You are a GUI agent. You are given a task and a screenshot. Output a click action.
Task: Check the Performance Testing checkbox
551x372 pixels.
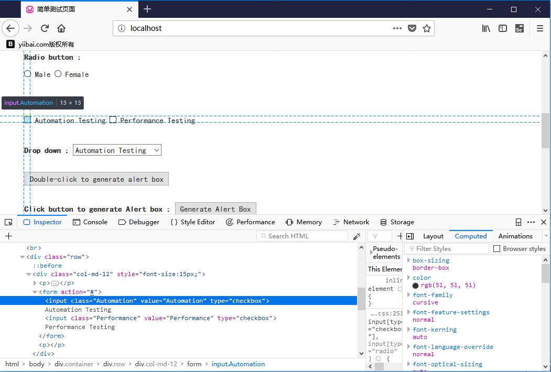(113, 120)
